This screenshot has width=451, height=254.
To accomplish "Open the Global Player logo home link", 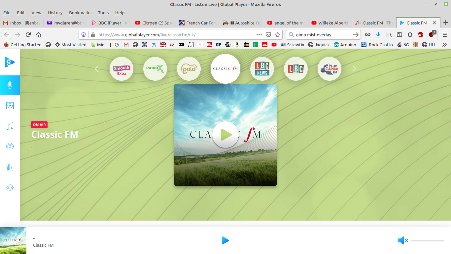I will 10,62.
